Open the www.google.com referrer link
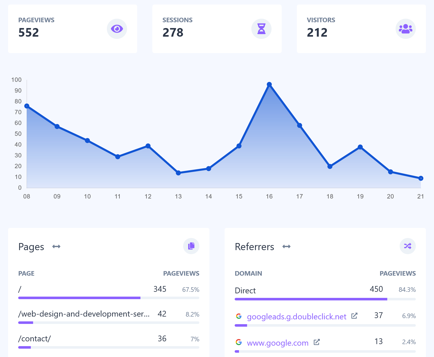This screenshot has width=434, height=357. pos(278,343)
